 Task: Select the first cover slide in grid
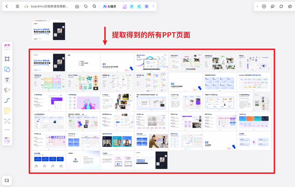pos(49,62)
